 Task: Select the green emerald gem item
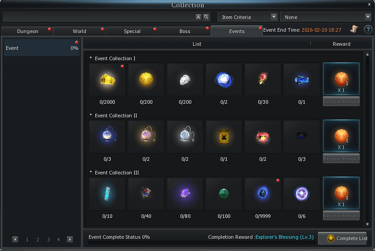click(224, 194)
